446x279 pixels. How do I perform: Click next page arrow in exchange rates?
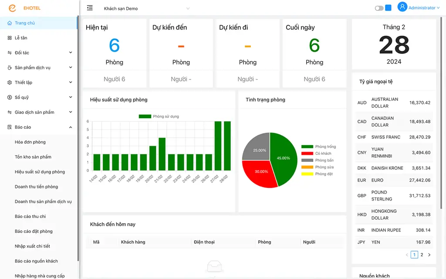pos(429,255)
